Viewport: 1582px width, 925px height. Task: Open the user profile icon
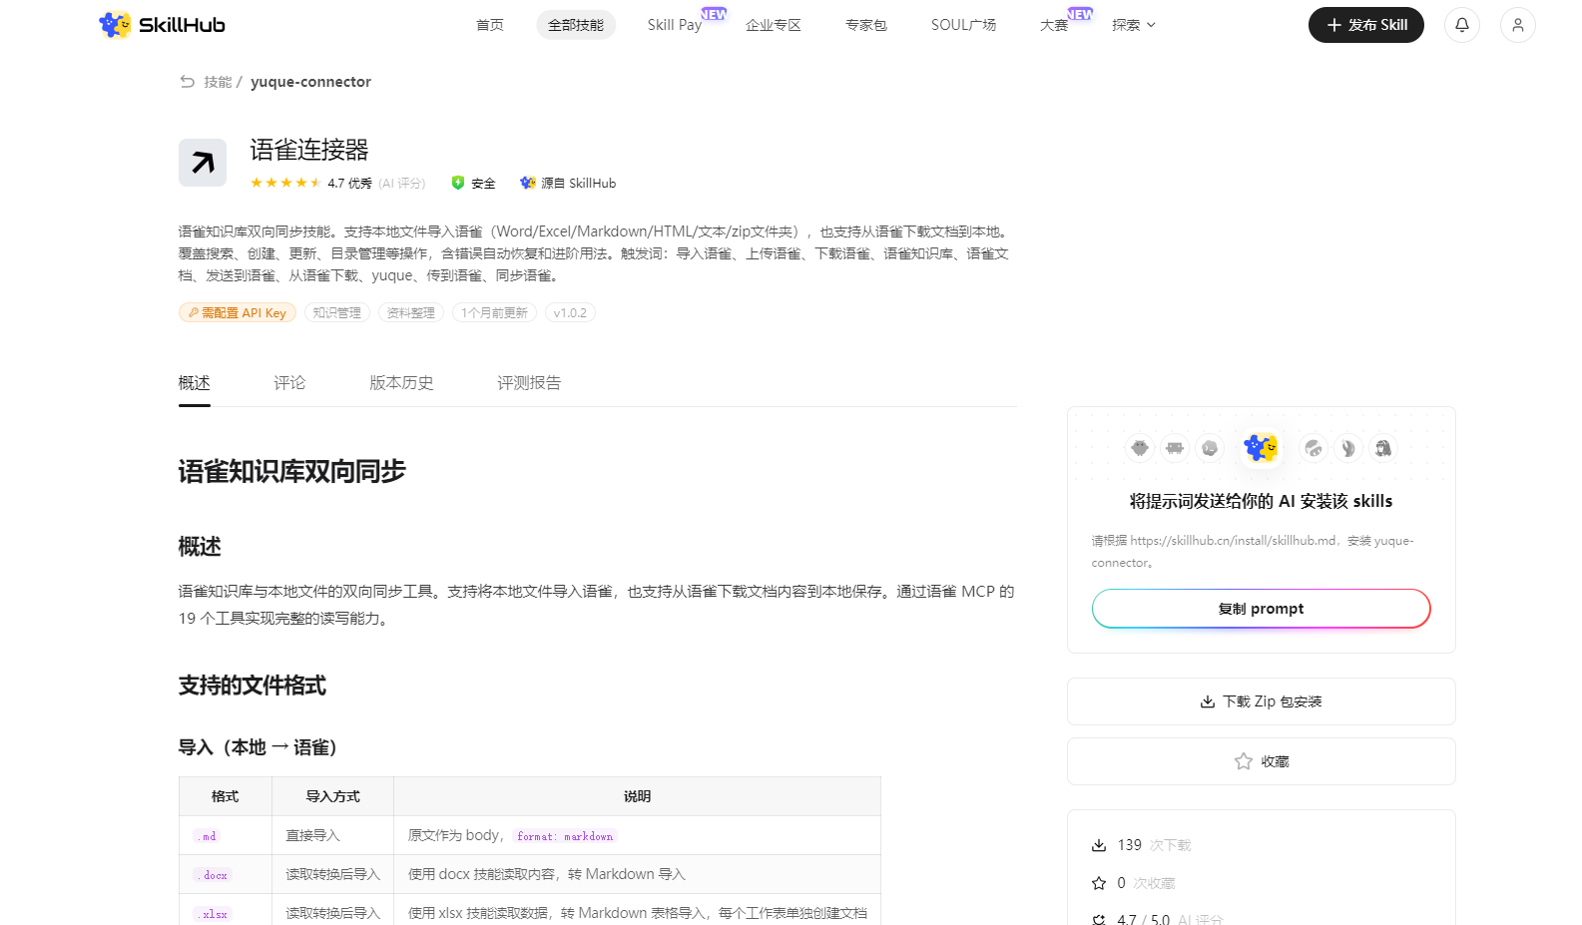(1518, 25)
